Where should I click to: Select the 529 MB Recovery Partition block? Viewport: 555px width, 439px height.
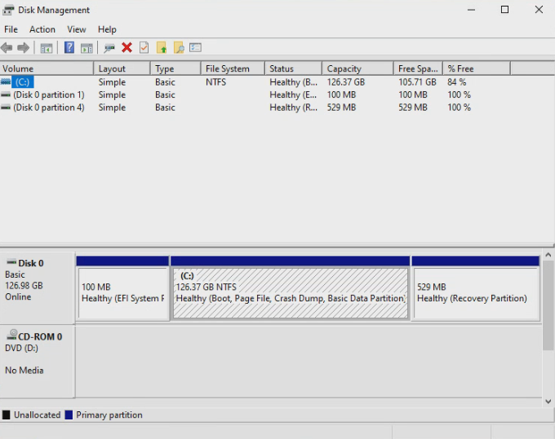[x=476, y=288]
